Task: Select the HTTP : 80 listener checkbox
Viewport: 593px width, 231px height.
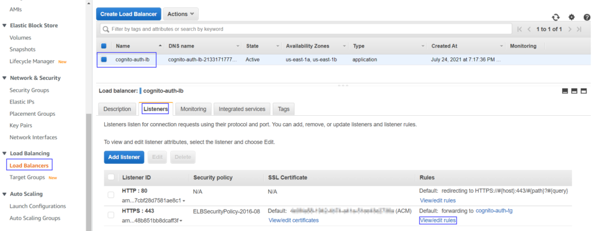Action: (x=111, y=195)
